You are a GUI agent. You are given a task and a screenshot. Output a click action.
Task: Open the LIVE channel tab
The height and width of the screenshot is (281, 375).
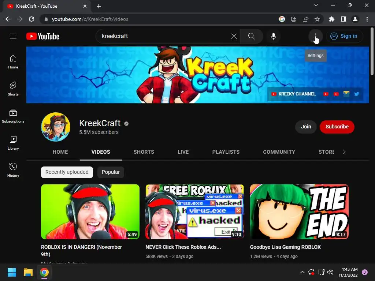point(183,152)
